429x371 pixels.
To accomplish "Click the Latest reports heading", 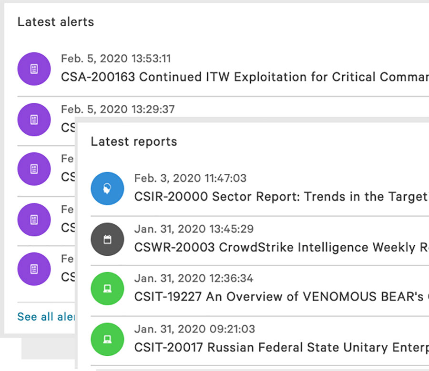I will [x=134, y=141].
